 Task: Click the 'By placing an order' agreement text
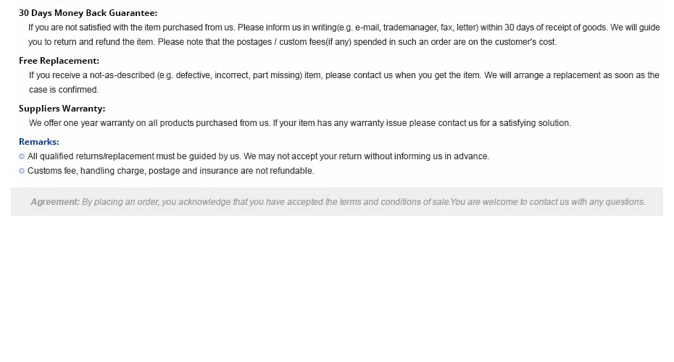coord(266,202)
